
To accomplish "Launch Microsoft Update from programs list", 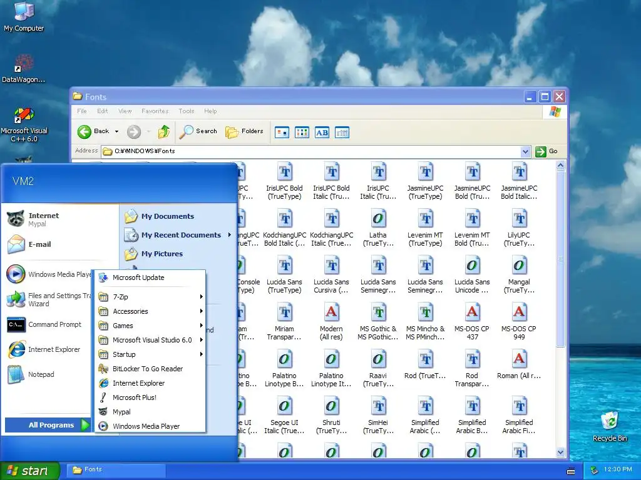I will click(150, 277).
